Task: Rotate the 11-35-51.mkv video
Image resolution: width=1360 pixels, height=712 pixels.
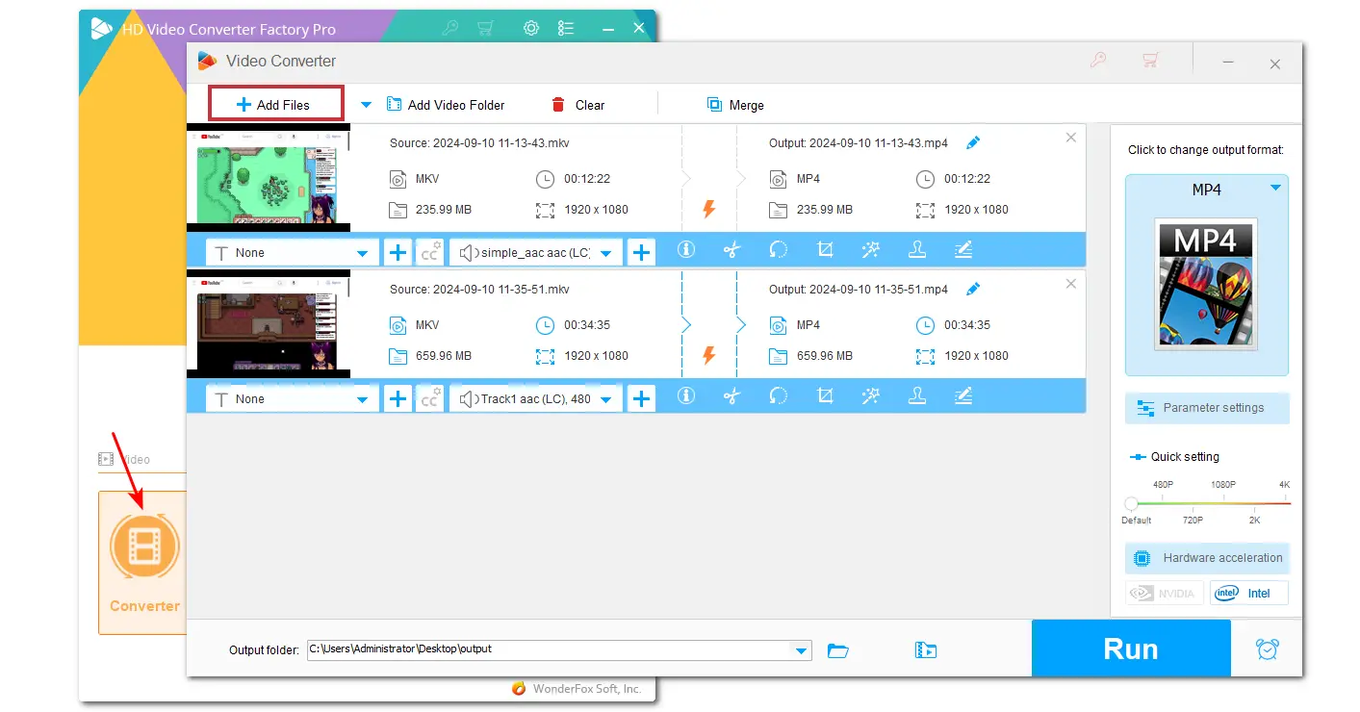Action: [779, 395]
